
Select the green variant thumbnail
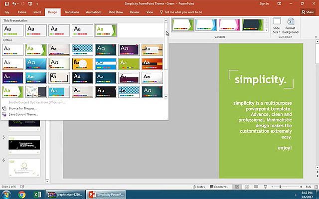click(183, 25)
